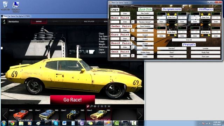
Task: Select the black European car thumbnail
Action: click(72, 114)
